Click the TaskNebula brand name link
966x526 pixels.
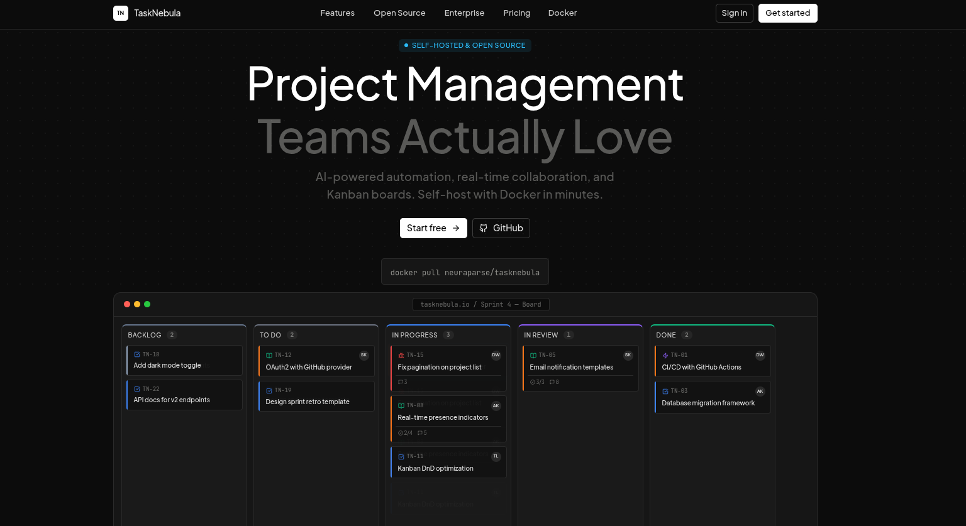coord(157,13)
